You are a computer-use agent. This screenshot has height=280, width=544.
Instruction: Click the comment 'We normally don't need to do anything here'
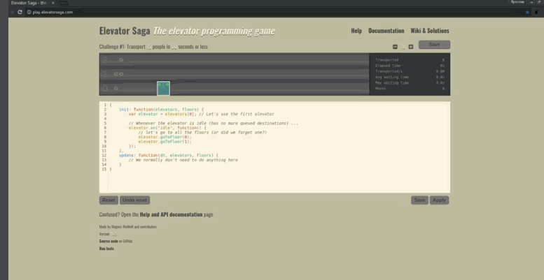(x=183, y=160)
